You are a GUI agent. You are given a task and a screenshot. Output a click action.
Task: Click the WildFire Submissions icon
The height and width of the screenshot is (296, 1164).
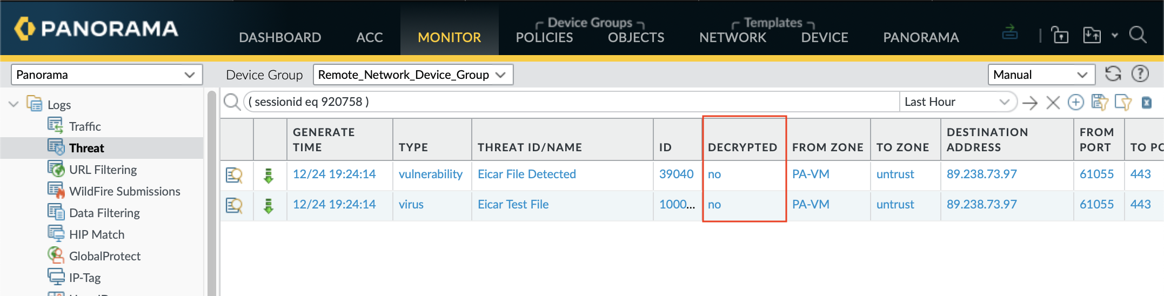(56, 191)
